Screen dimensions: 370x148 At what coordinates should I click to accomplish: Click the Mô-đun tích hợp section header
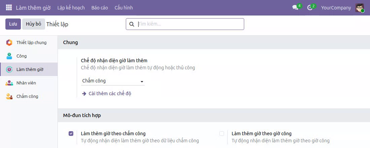coord(82,115)
